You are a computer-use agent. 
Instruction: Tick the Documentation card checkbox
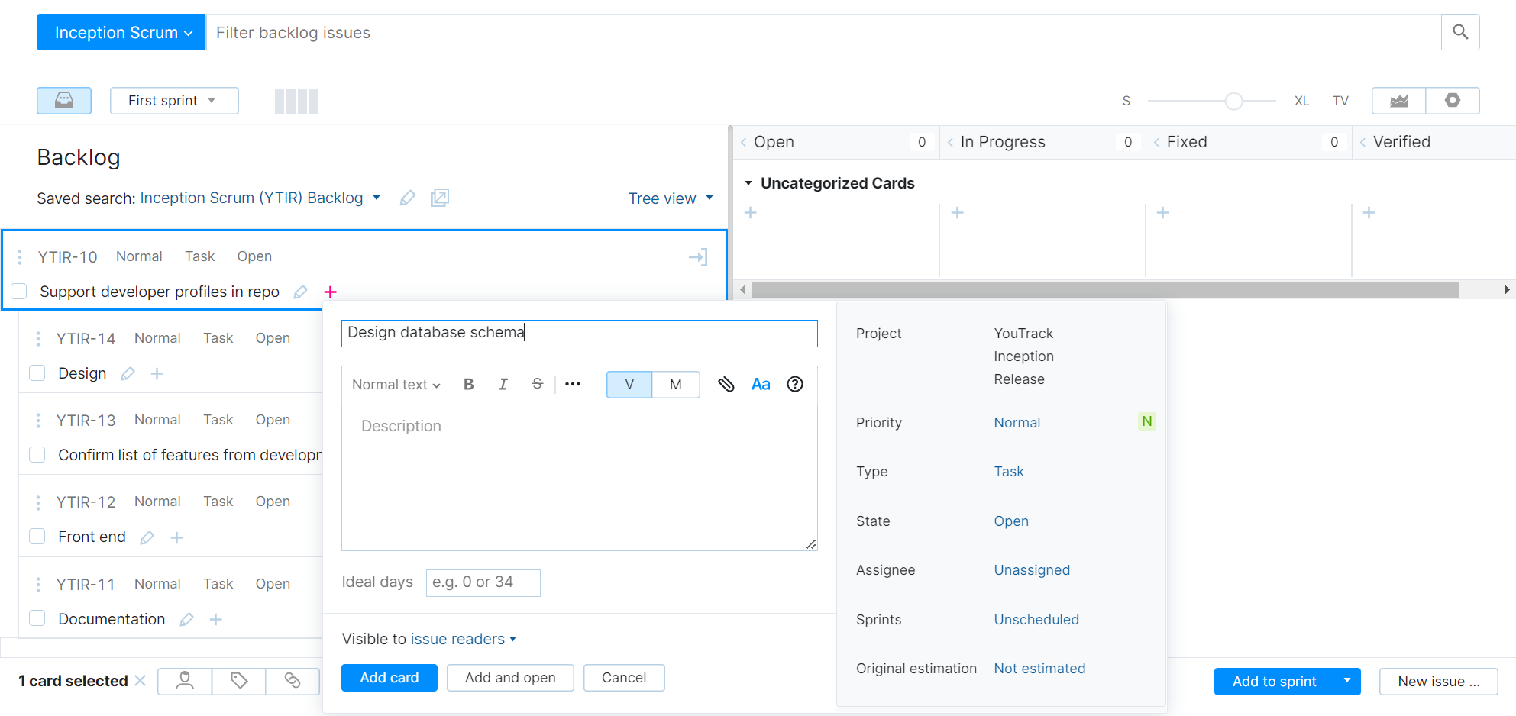point(37,618)
